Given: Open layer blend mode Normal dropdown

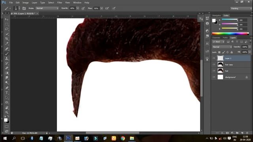Looking at the screenshot, I should point(222,47).
